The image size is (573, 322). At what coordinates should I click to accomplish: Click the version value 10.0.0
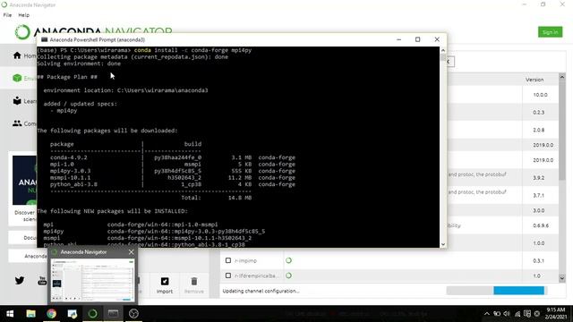point(540,95)
